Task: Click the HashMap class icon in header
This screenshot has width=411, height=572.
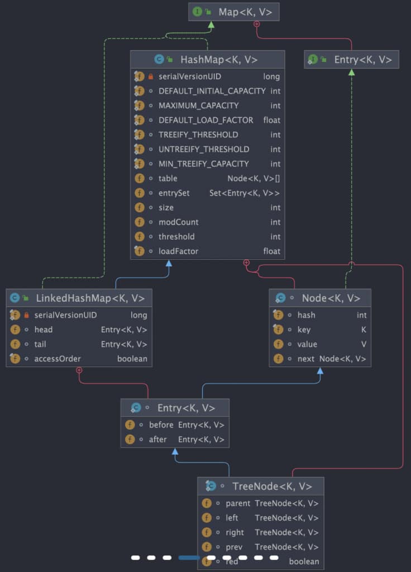Action: pyautogui.click(x=159, y=60)
